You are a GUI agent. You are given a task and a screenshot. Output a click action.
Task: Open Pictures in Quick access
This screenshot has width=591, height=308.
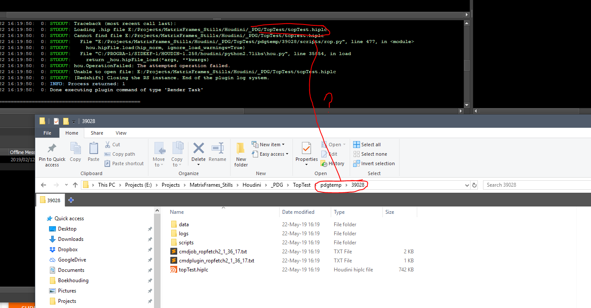(67, 291)
